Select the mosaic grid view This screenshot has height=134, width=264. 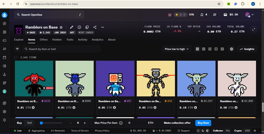point(210,49)
